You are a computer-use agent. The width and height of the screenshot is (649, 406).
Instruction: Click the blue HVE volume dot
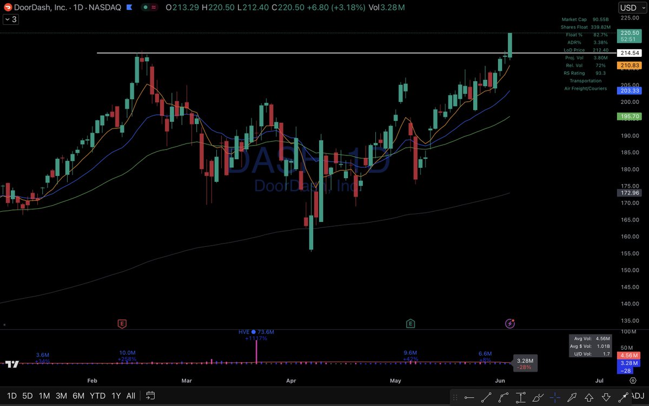pyautogui.click(x=253, y=332)
